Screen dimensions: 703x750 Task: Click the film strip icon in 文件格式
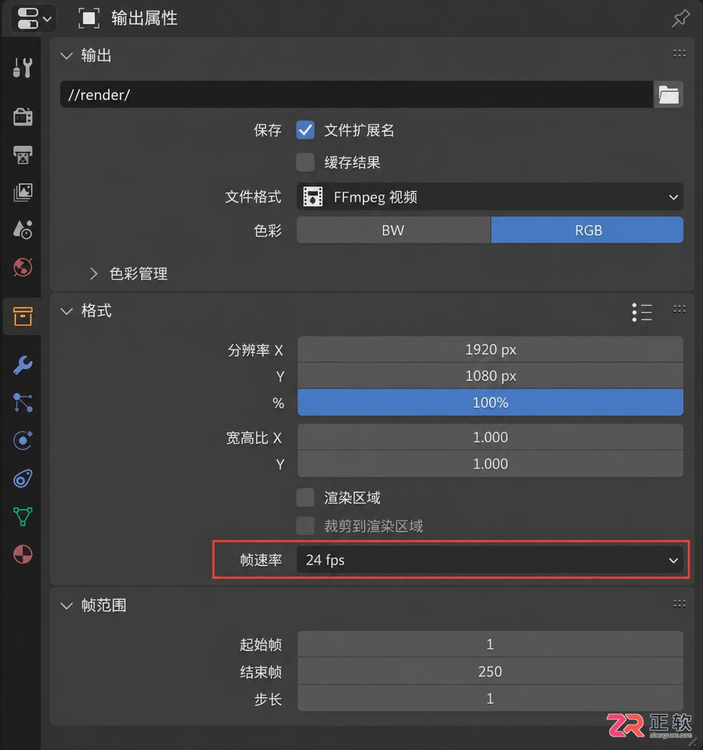tap(313, 197)
